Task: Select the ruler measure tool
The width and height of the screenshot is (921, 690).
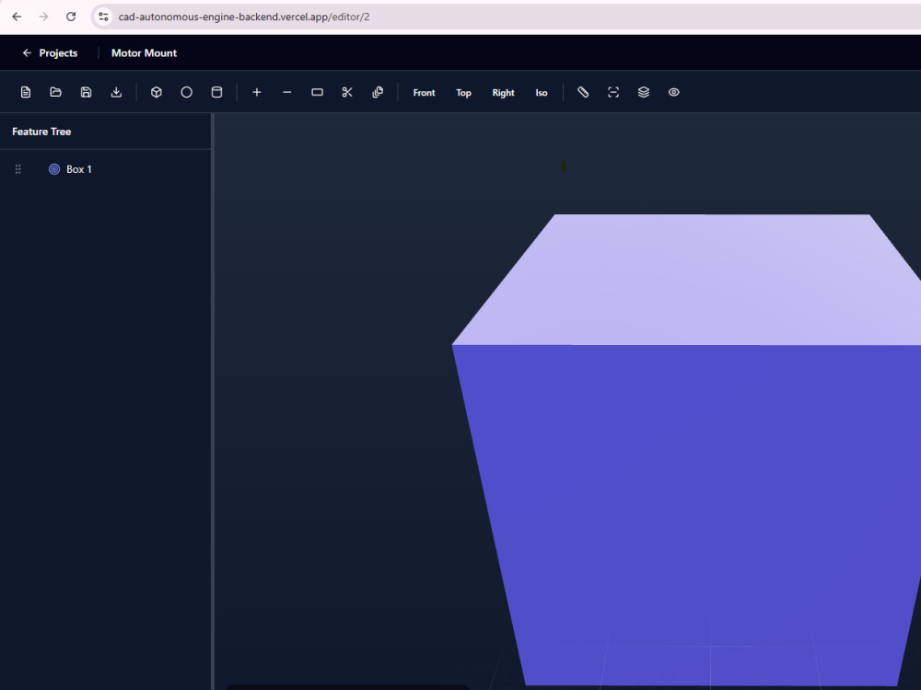Action: click(583, 92)
